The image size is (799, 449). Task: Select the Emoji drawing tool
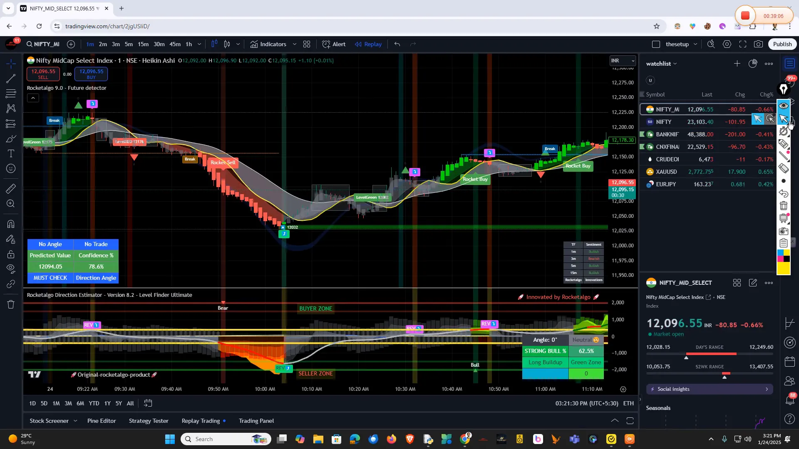click(x=10, y=168)
